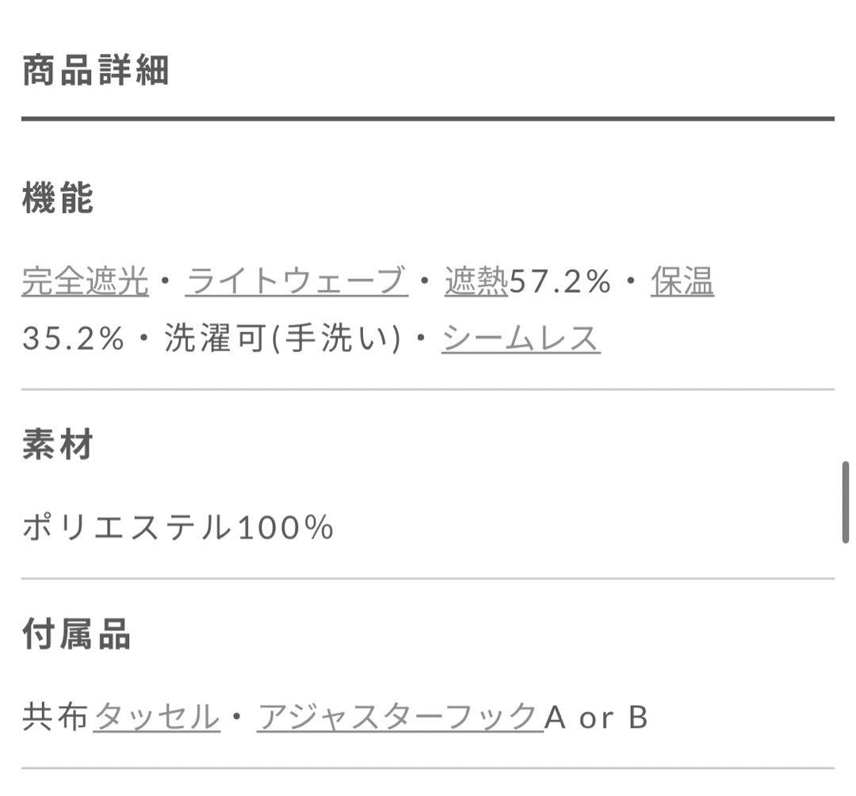The height and width of the screenshot is (796, 856).
Task: Click the vertical scrollbar thumb
Action: [x=846, y=503]
